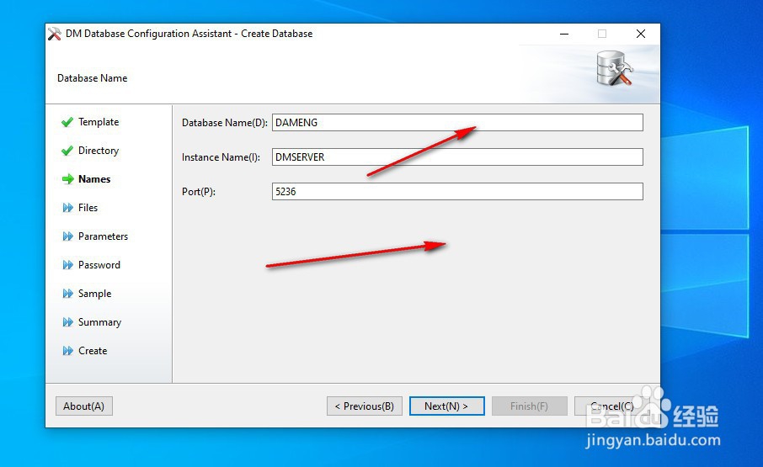Cancel the wizard with Cancel(C)
The image size is (763, 467).
611,406
